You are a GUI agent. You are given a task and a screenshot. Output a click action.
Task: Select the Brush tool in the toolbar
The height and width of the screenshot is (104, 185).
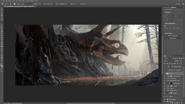2,22
